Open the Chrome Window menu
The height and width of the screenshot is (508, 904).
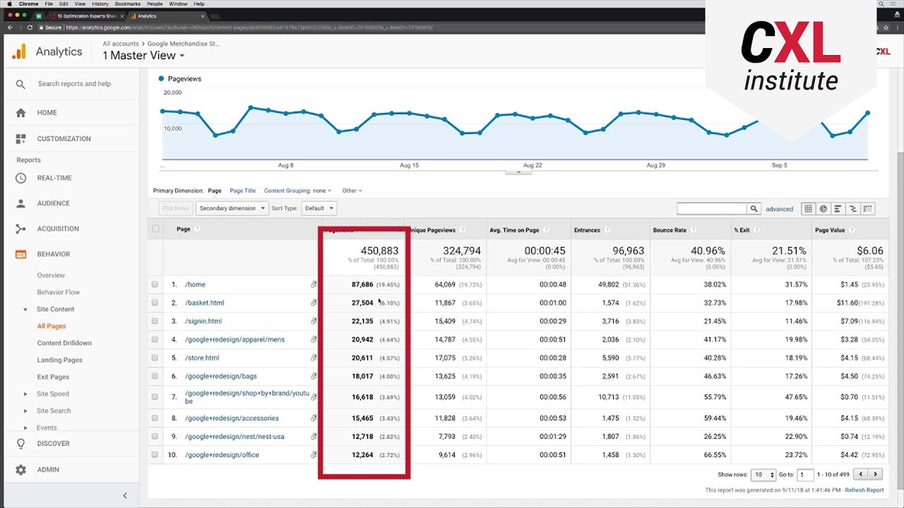click(x=179, y=4)
